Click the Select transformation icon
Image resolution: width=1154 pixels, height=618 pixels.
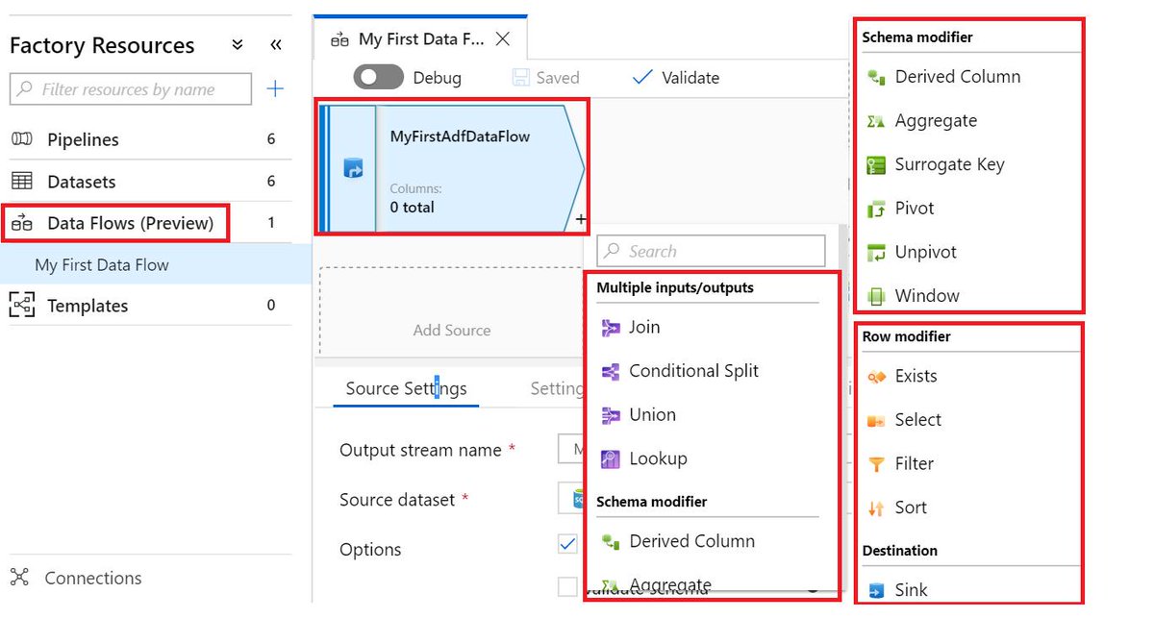(x=875, y=420)
